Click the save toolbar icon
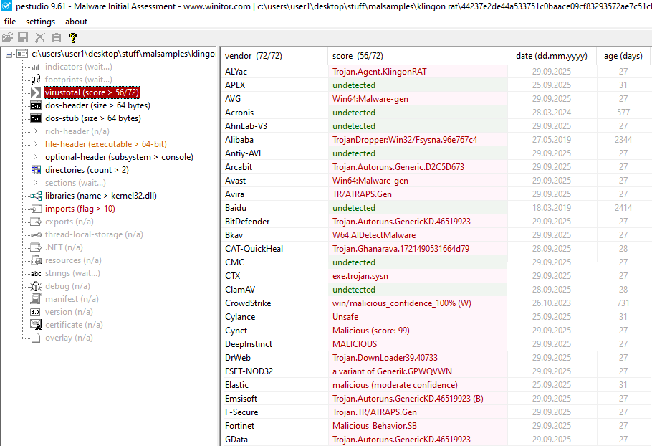This screenshot has width=652, height=446. 23,38
